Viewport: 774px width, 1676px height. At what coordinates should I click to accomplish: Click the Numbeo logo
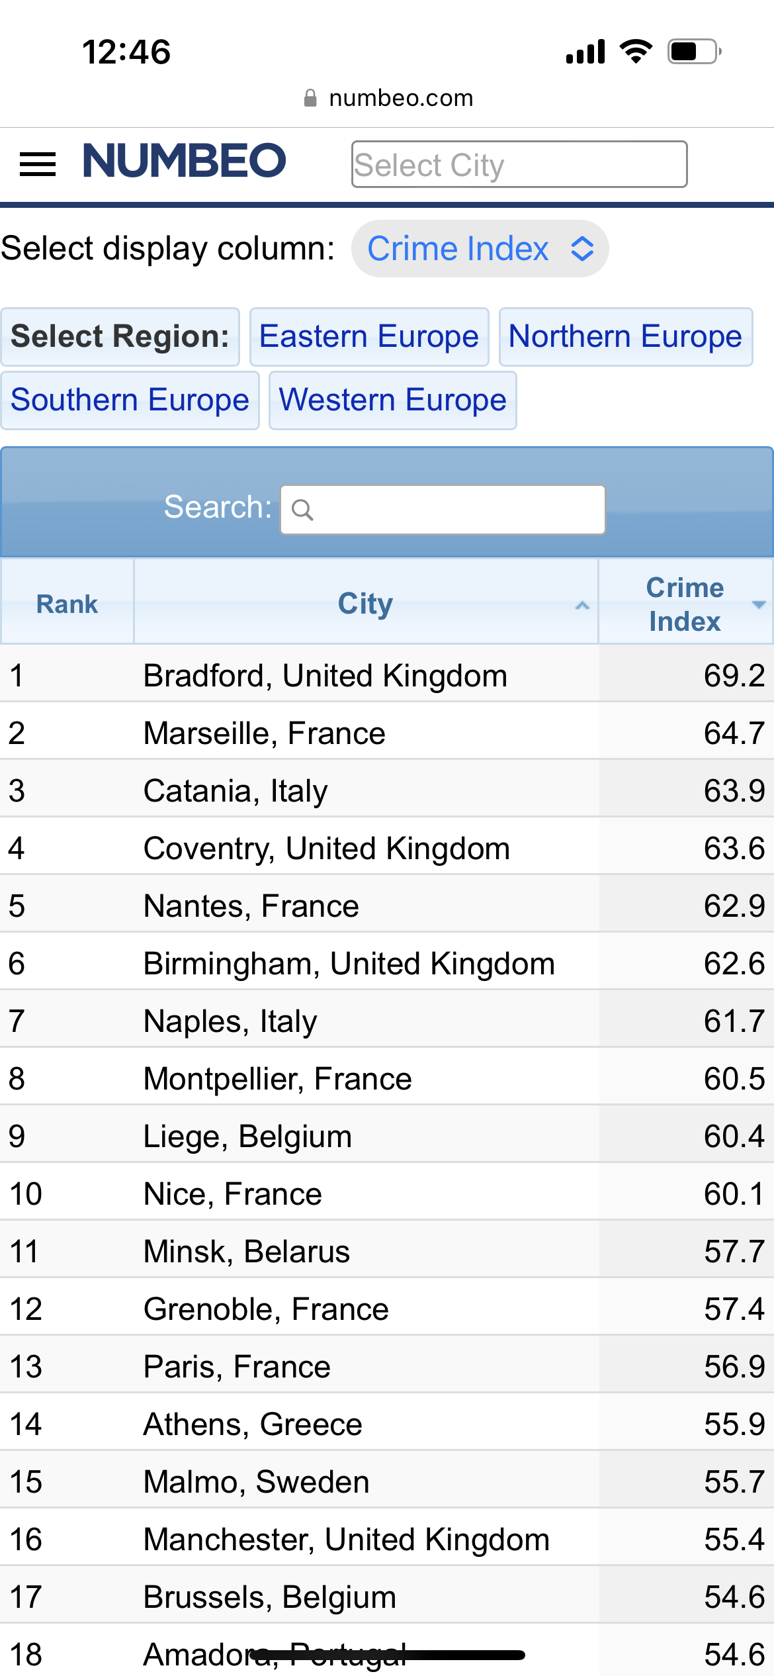185,161
